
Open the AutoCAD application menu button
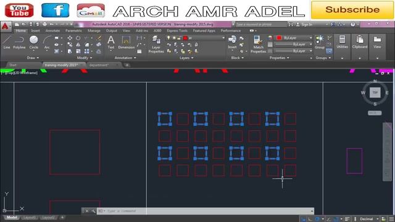(x=6, y=27)
